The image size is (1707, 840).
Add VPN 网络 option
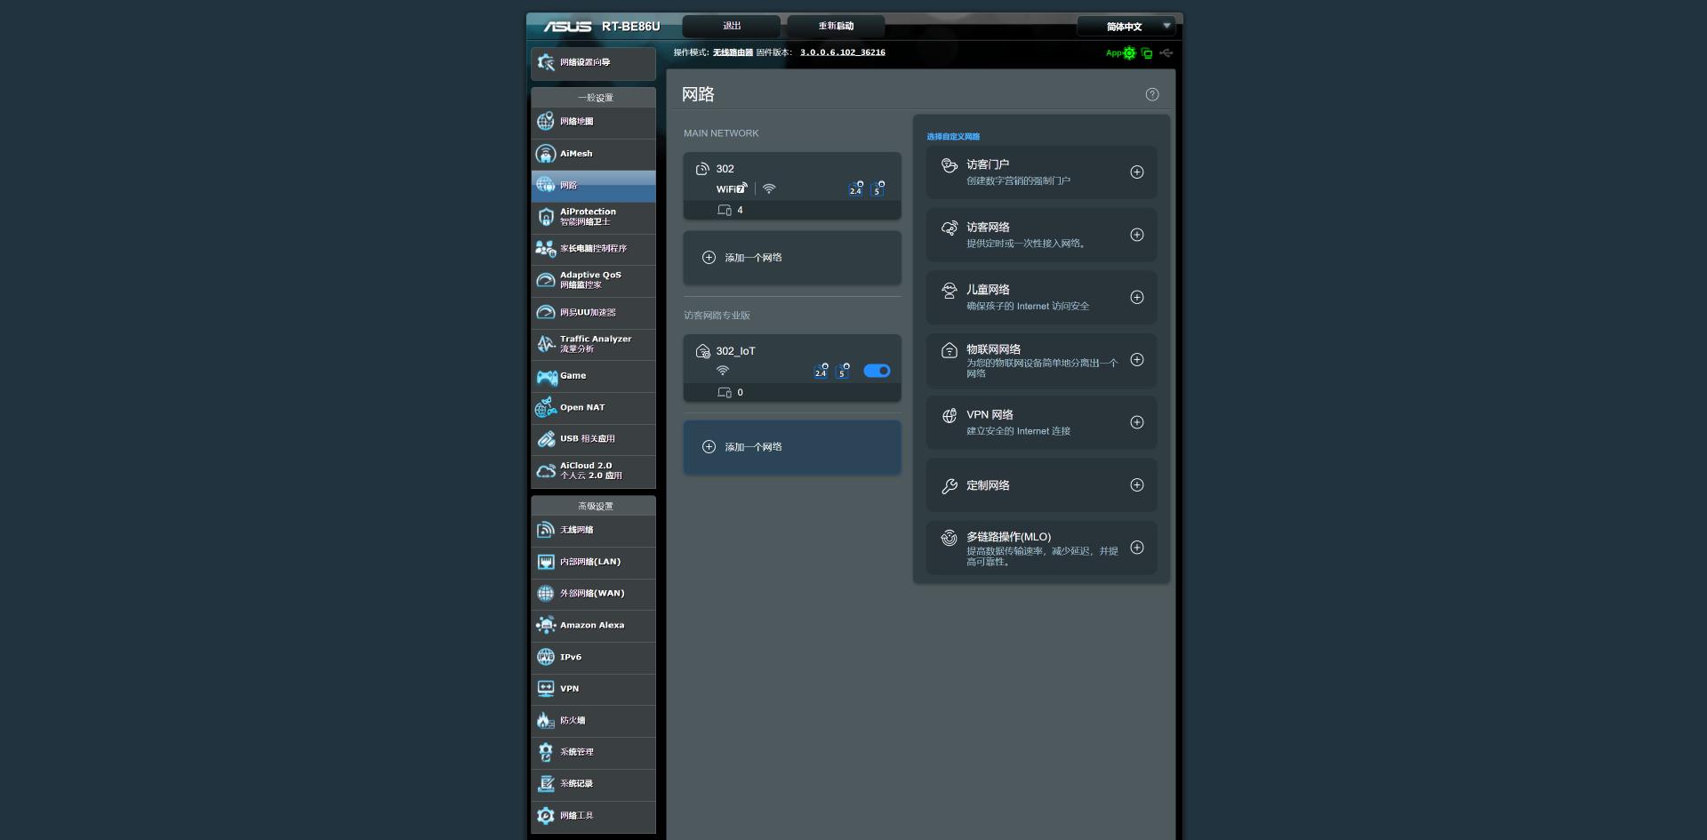(x=1136, y=422)
